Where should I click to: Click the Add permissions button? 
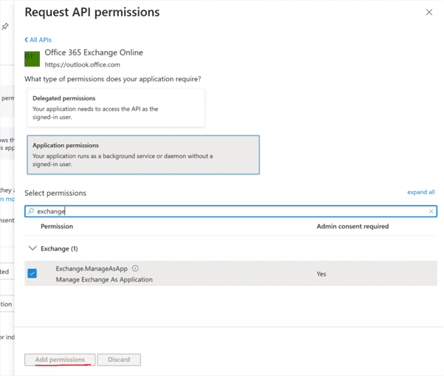(60, 360)
